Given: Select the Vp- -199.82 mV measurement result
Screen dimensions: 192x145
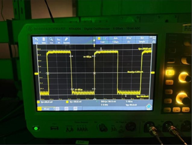Looking at the screenshot, I should point(75,102).
